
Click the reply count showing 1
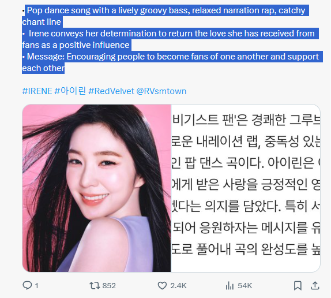[36, 286]
